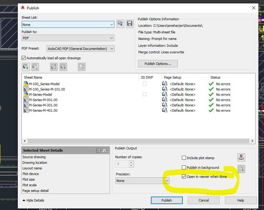Image resolution: width=264 pixels, height=210 pixels.
Task: Click the Status column header
Action: [215, 77]
